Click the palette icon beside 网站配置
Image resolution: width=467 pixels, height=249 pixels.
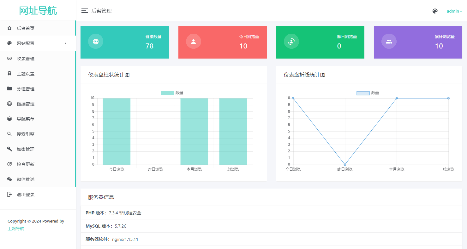point(9,43)
